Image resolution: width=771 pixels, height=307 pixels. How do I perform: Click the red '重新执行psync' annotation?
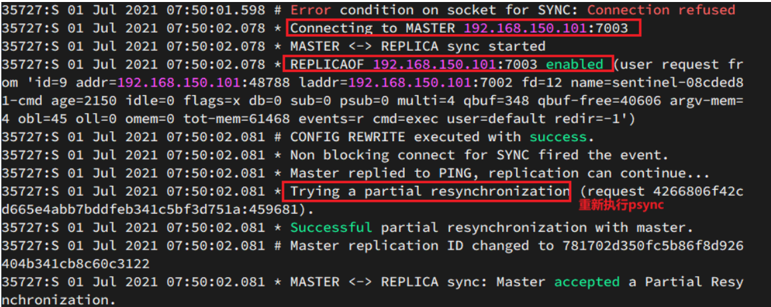coord(621,206)
